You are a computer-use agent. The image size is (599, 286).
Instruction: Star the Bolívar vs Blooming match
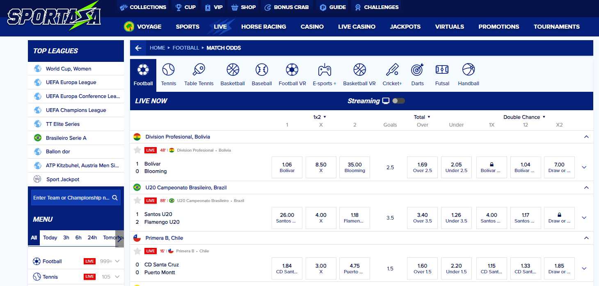pos(137,150)
